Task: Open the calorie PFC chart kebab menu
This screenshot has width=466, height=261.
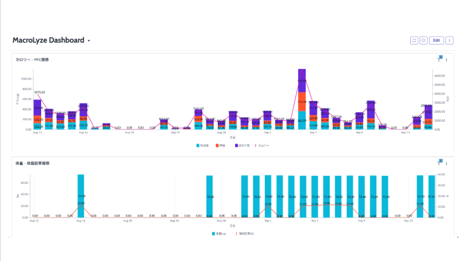Action: tap(447, 60)
